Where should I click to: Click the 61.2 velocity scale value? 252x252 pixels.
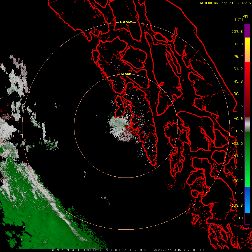238,69
